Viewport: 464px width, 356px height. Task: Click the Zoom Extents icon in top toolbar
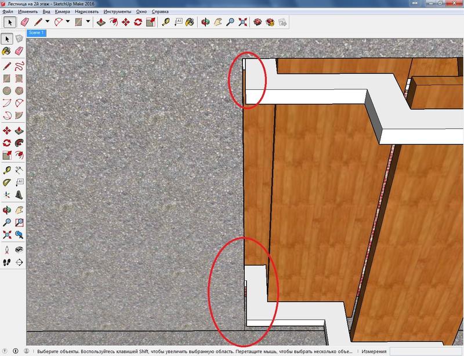tap(243, 22)
